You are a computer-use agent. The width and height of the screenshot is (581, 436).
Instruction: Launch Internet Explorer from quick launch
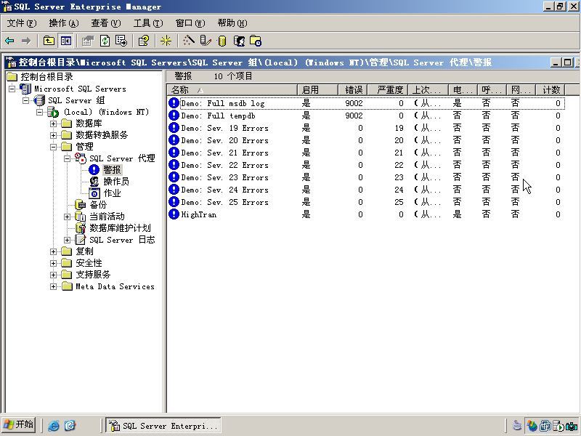click(x=53, y=425)
